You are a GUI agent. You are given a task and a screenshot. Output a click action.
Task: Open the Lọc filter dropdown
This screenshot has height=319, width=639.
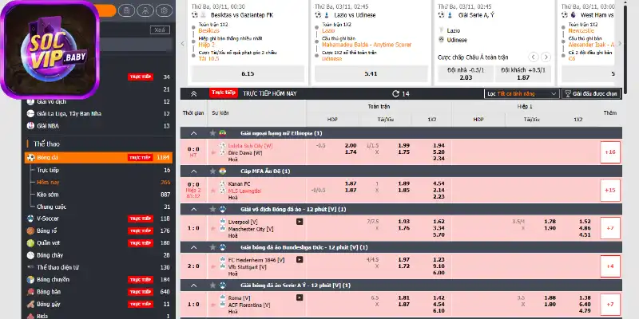(522, 93)
